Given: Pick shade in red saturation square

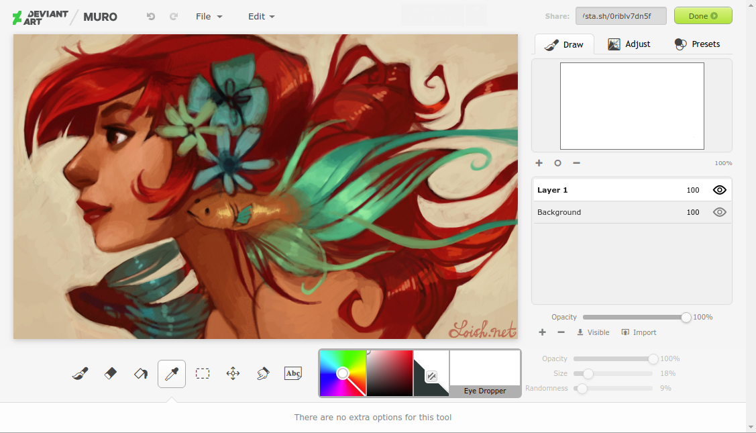Looking at the screenshot, I should tap(390, 373).
